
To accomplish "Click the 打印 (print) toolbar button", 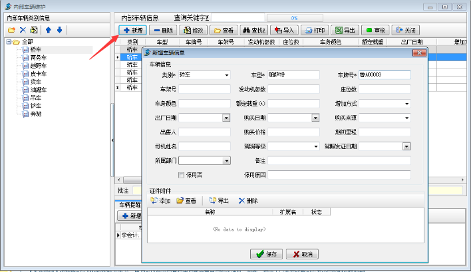I will point(315,31).
